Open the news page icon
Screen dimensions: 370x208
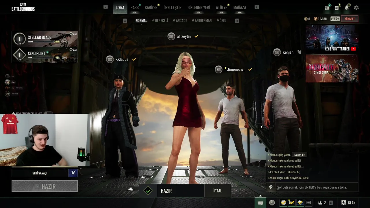pos(337,8)
